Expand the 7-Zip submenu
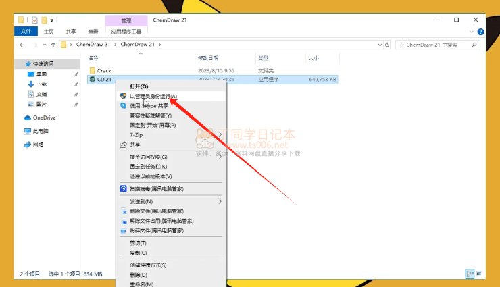Image resolution: width=500 pixels, height=287 pixels. [172, 135]
